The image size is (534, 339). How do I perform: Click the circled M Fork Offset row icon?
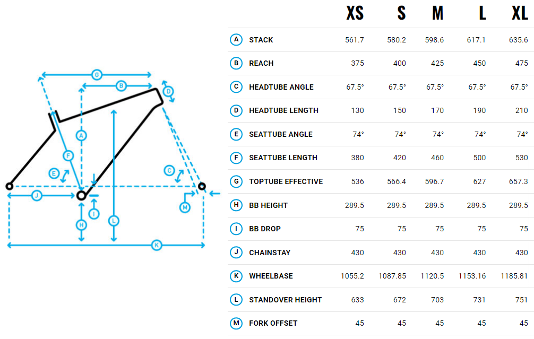[236, 323]
